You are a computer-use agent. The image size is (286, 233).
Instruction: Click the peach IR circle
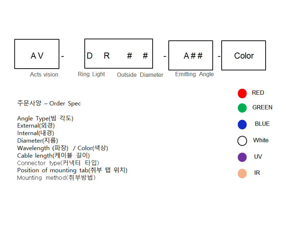click(242, 173)
